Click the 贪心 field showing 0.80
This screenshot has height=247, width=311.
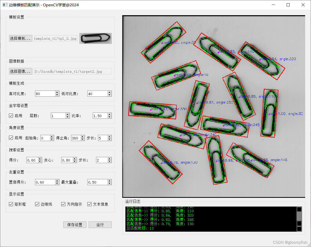pyautogui.click(x=67, y=160)
